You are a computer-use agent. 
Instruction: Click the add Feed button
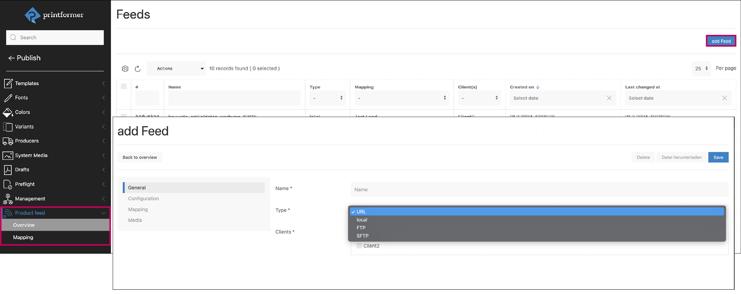[721, 41]
